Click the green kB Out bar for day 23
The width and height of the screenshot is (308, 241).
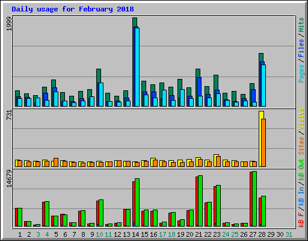click(218, 206)
